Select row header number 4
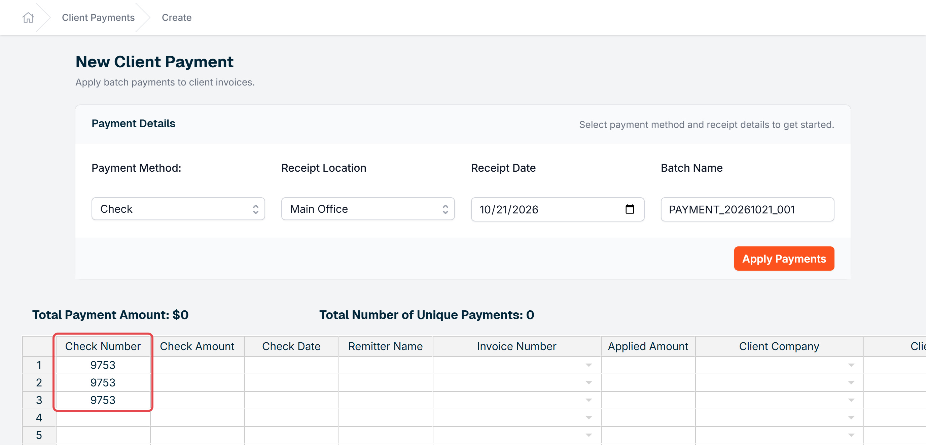Image resolution: width=926 pixels, height=445 pixels. coord(39,418)
